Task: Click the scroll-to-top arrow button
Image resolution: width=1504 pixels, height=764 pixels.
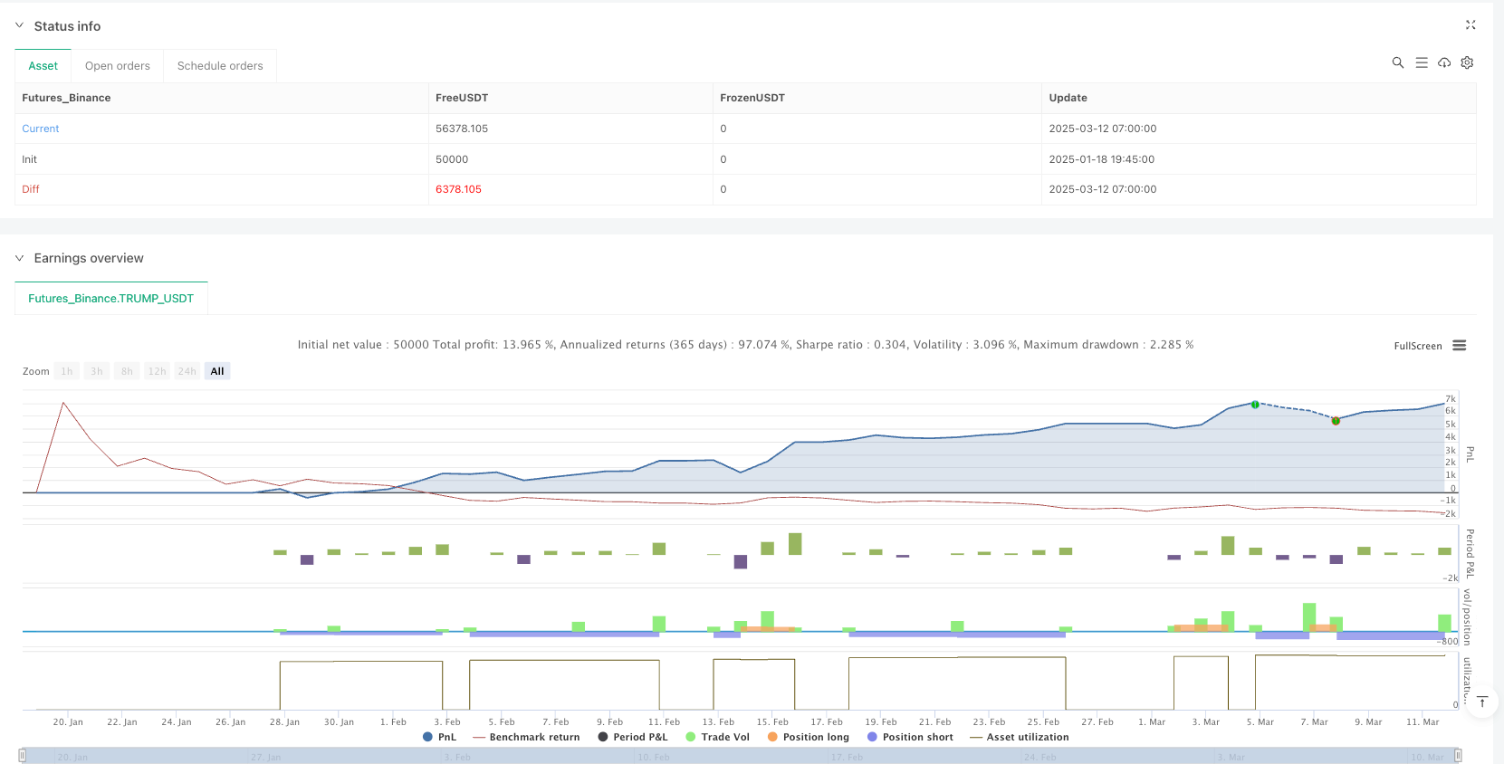Action: click(x=1481, y=702)
